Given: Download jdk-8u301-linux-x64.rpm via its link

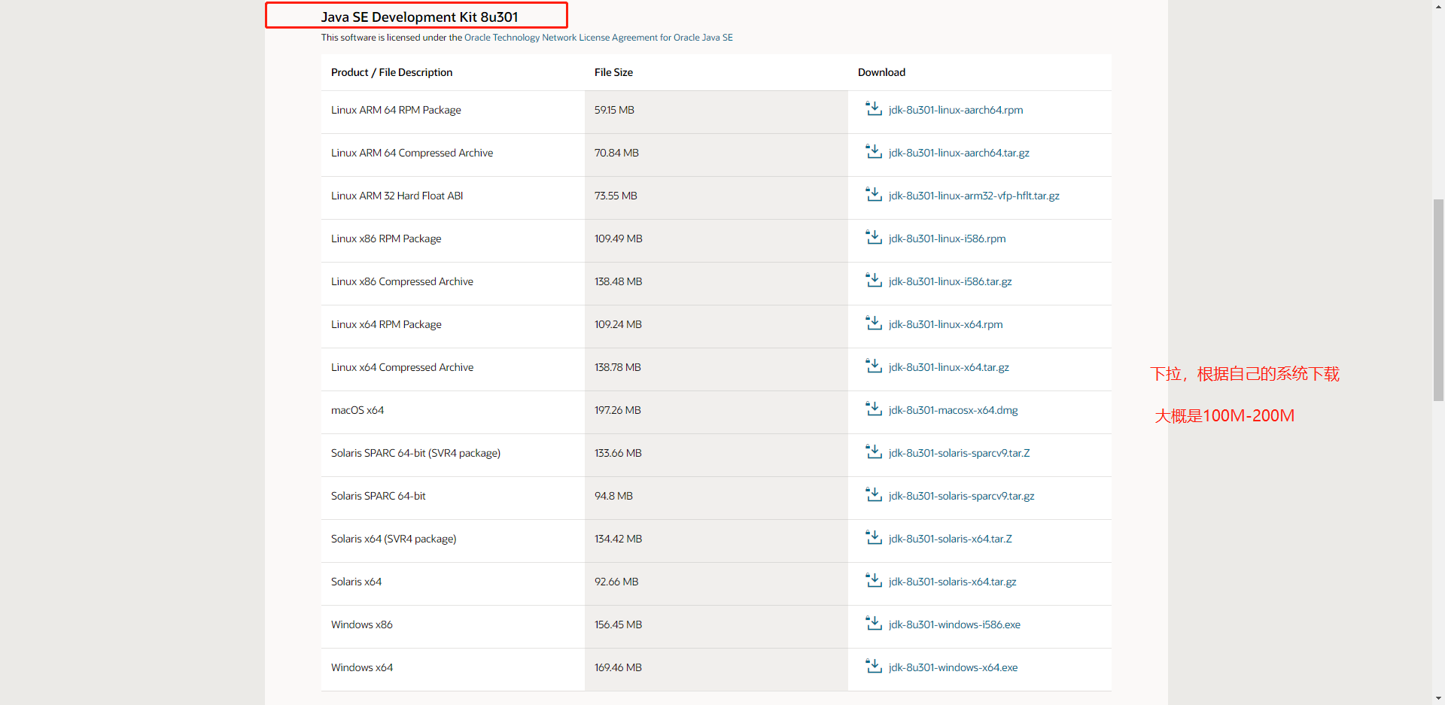Looking at the screenshot, I should [x=945, y=324].
